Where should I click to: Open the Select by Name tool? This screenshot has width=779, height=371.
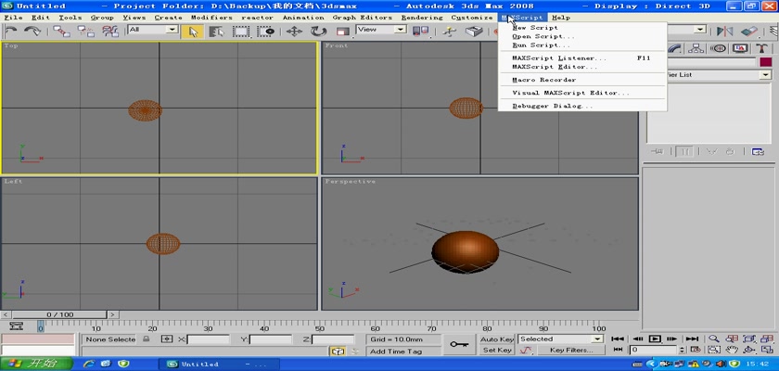216,32
